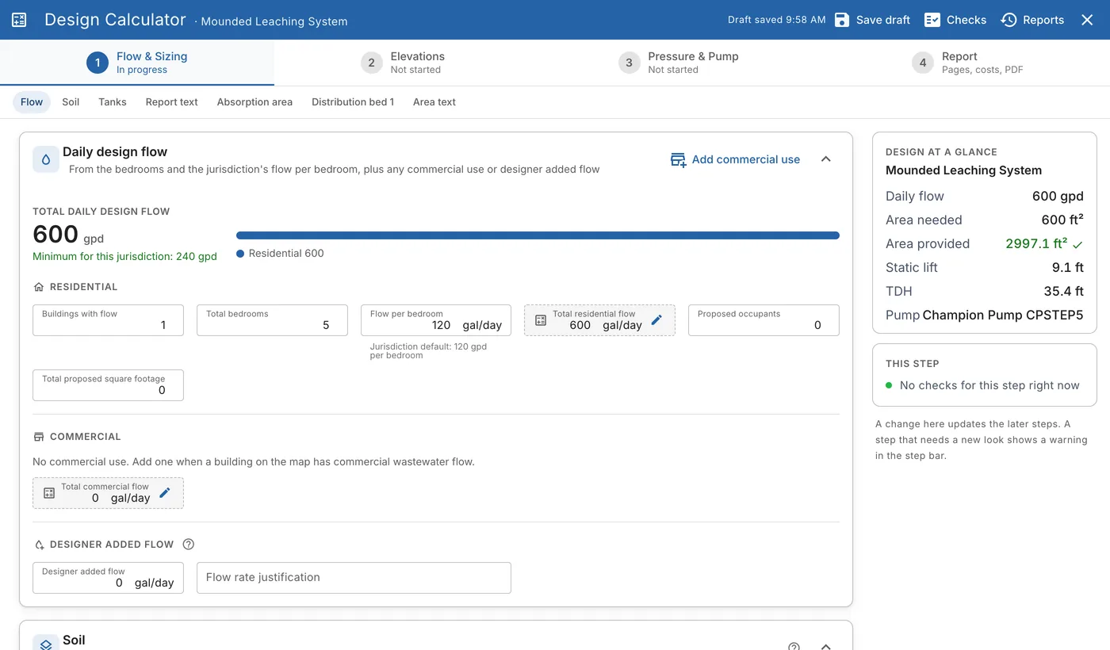
Task: Click the Designer added flow field
Action: (x=108, y=578)
